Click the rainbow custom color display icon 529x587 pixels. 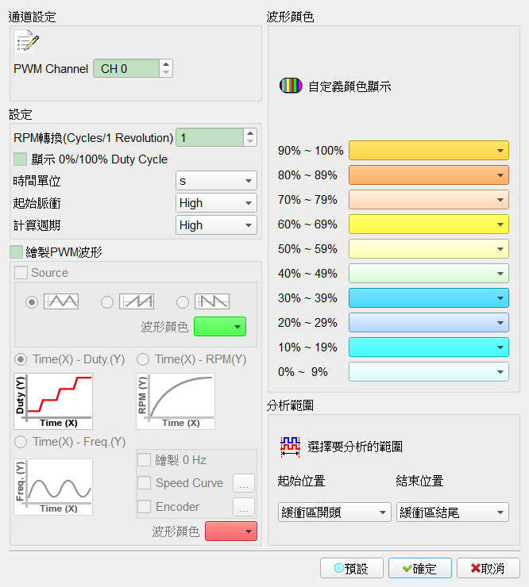(x=291, y=86)
